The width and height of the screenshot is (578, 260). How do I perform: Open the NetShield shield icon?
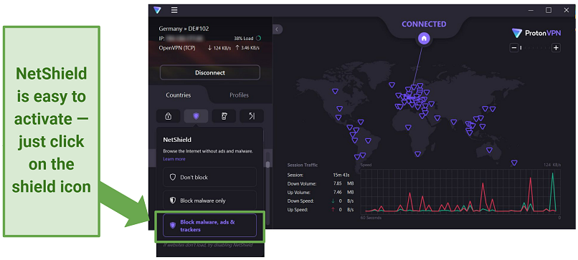click(196, 116)
